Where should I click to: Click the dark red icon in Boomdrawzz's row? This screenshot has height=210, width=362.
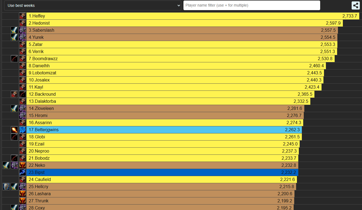pos(14,59)
